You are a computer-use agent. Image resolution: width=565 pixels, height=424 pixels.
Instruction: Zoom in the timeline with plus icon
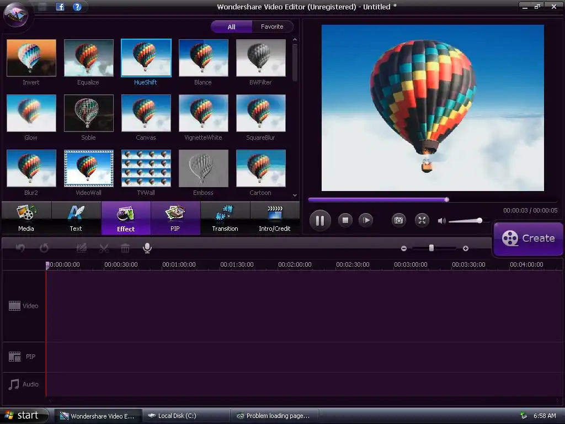(x=466, y=248)
